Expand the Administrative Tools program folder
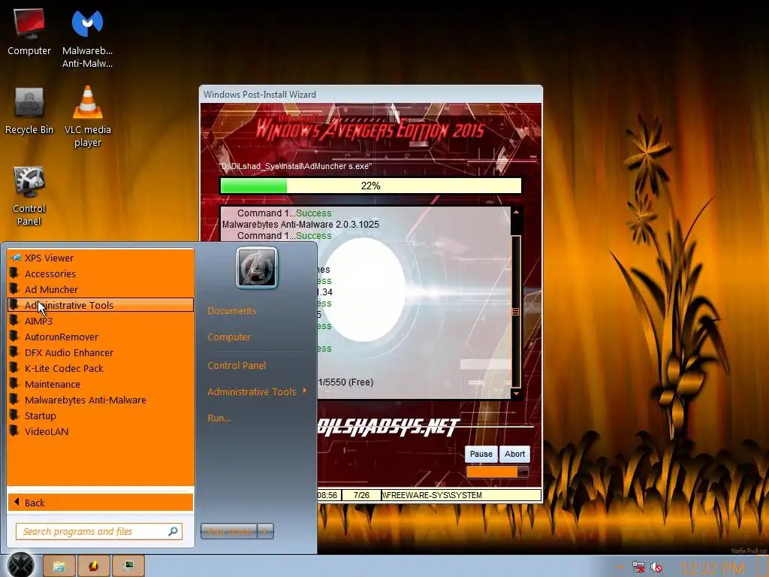 (101, 305)
